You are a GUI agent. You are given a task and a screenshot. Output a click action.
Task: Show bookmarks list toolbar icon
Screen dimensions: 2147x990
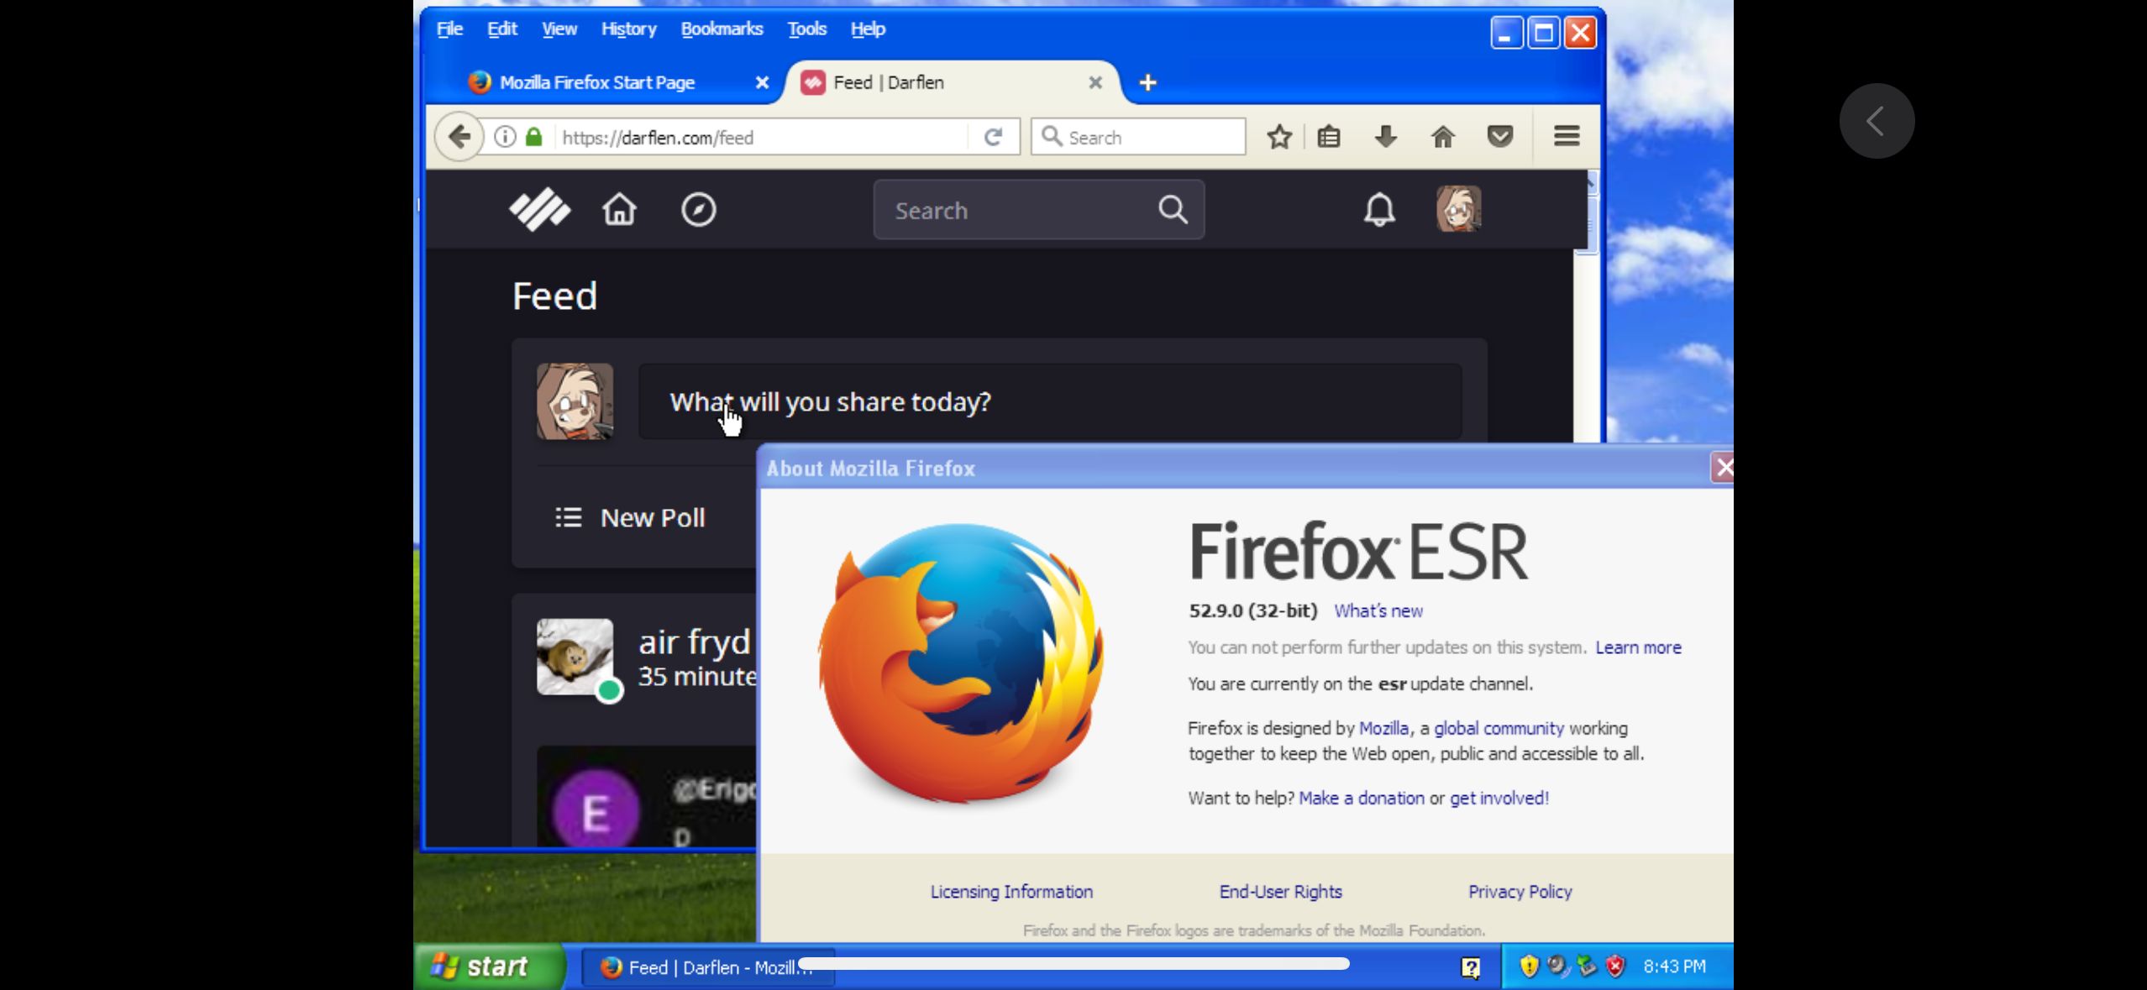point(1328,137)
